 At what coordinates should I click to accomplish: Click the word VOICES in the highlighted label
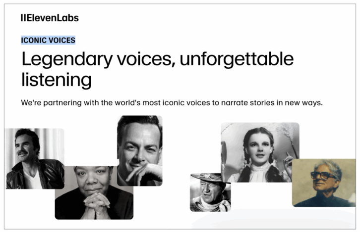(61, 41)
